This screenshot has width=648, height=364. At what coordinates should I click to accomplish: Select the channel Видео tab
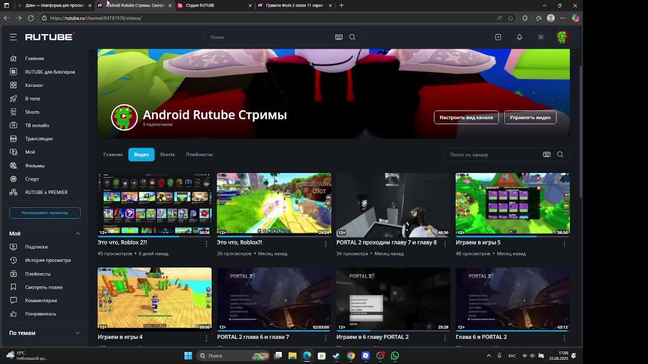(x=141, y=155)
